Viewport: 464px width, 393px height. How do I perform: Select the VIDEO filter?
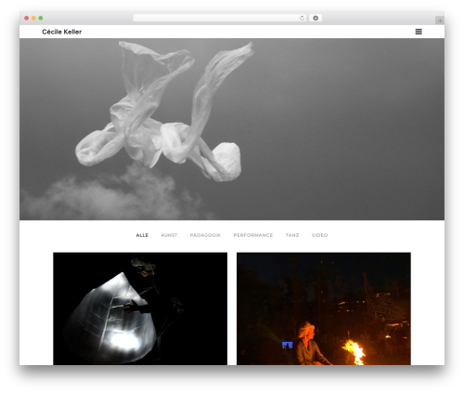coord(319,235)
